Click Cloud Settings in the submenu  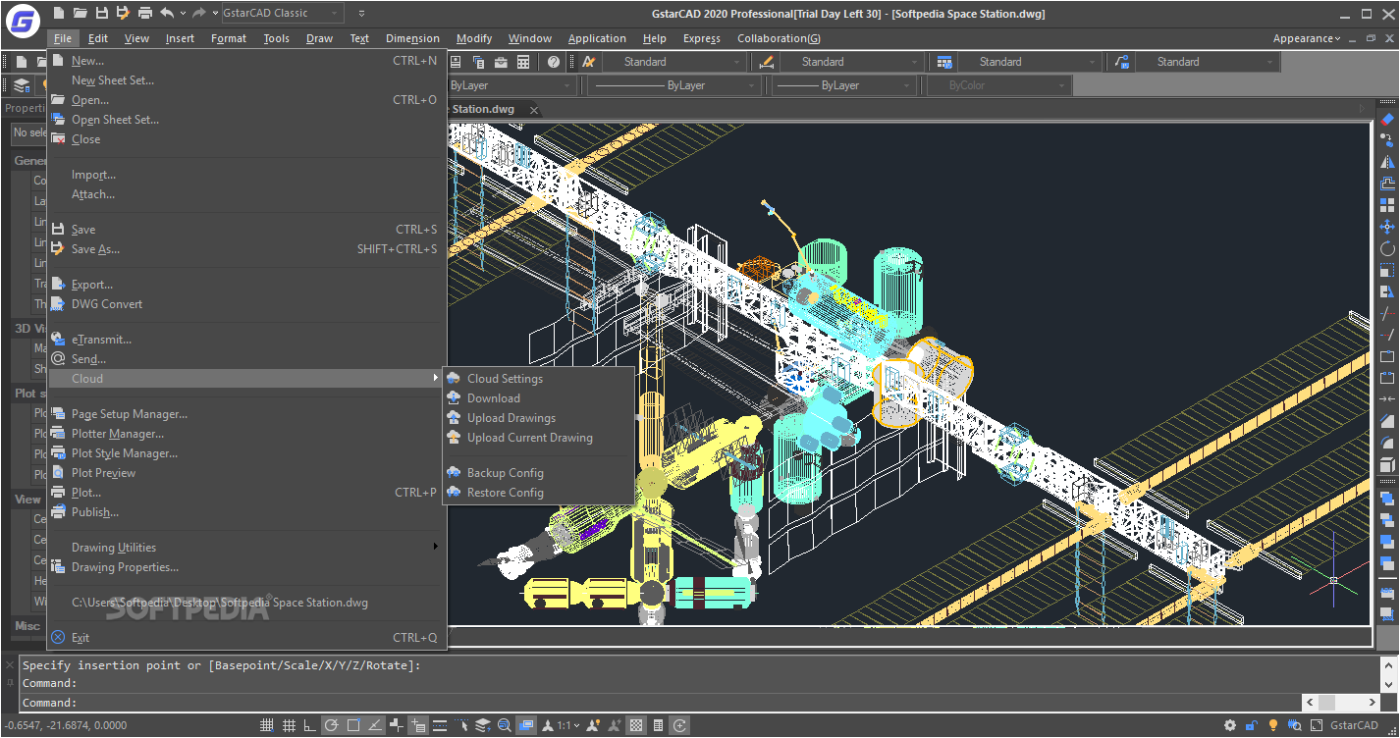(x=539, y=379)
